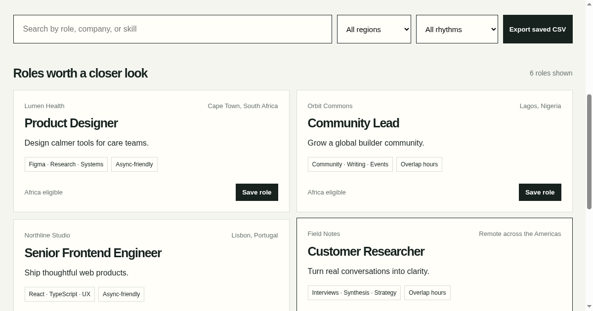Select the Overlap hours tag on the Customer Researcher card

(427, 293)
